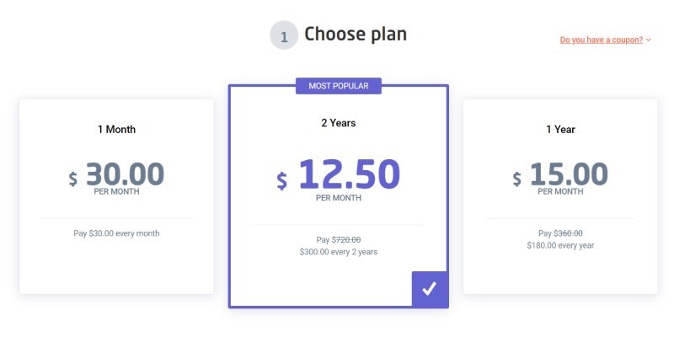The height and width of the screenshot is (337, 674).
Task: Click the MOST POPULAR badge
Action: 339,85
